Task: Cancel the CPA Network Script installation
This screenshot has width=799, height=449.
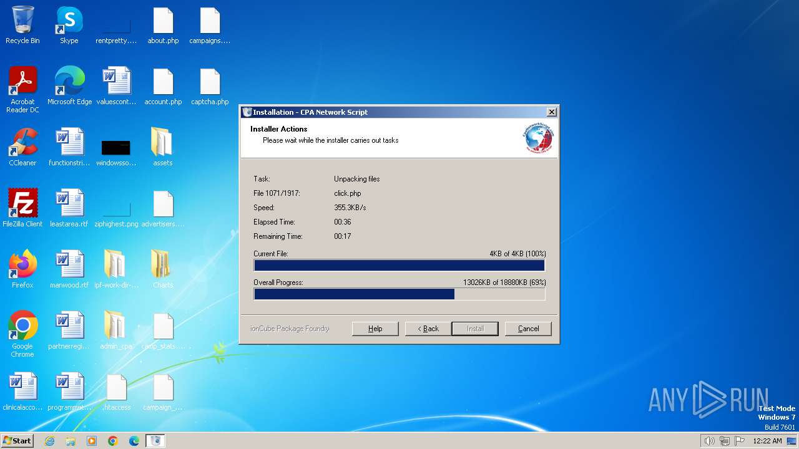Action: click(528, 329)
